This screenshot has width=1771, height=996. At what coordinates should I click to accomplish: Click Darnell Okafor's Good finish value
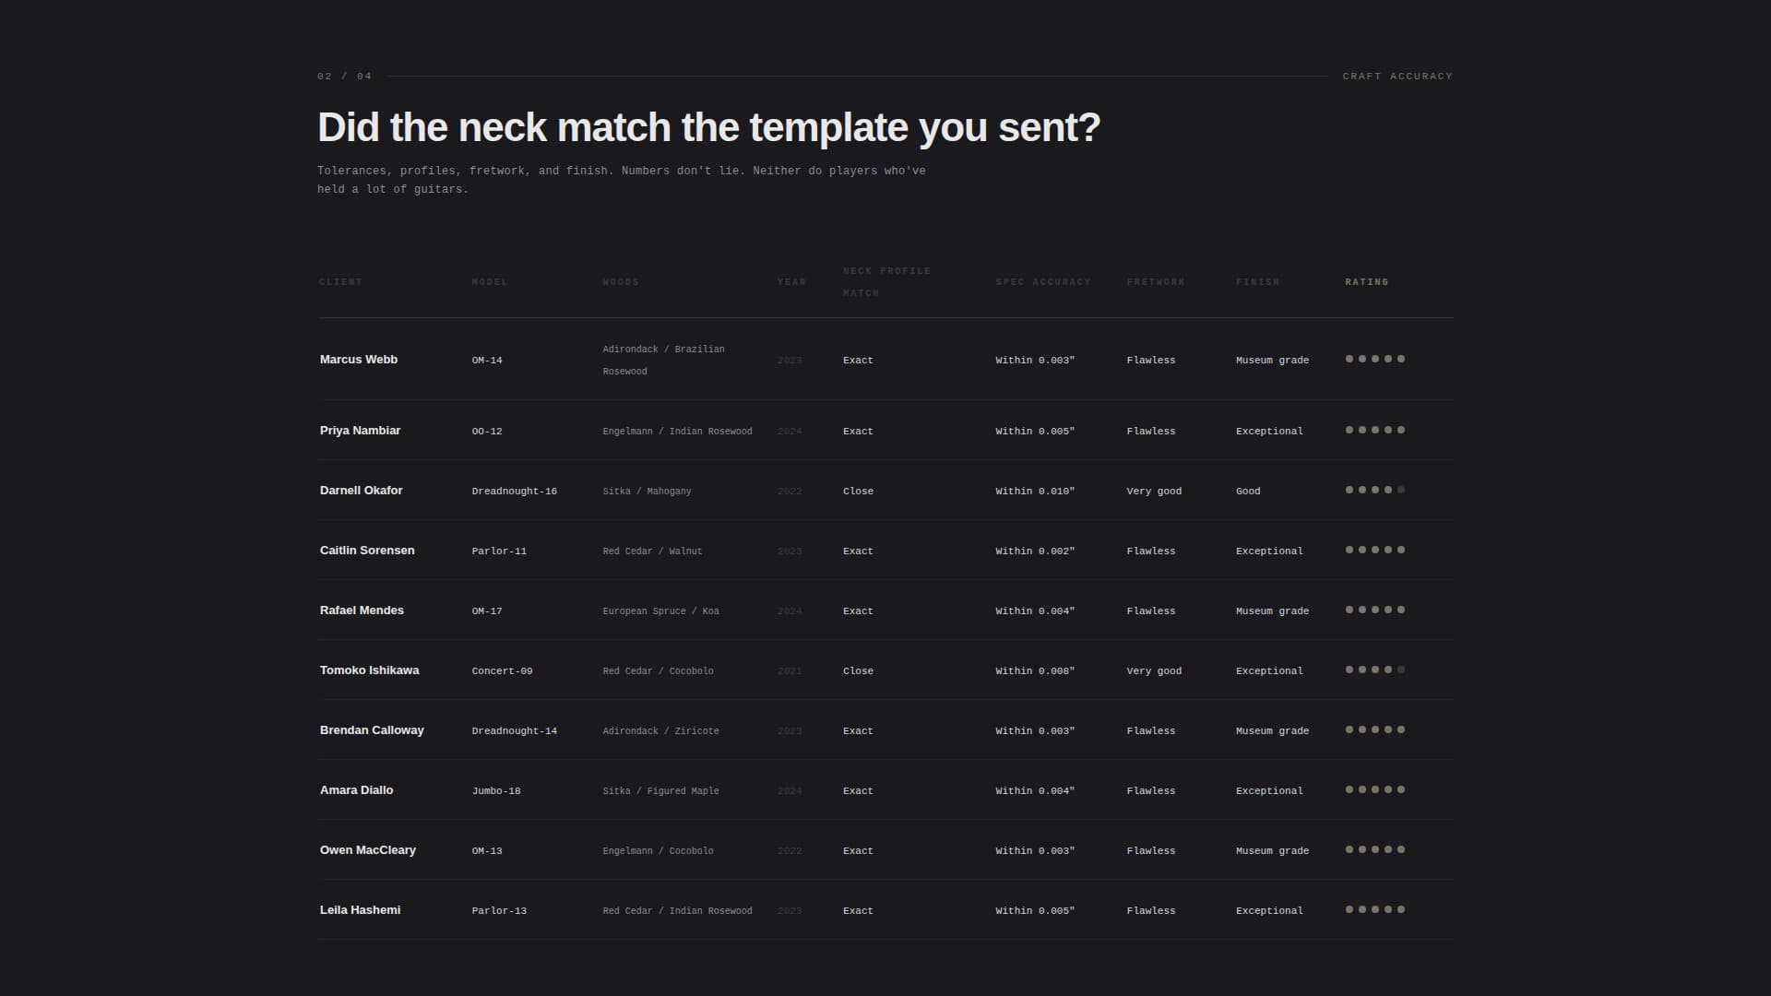1248,492
